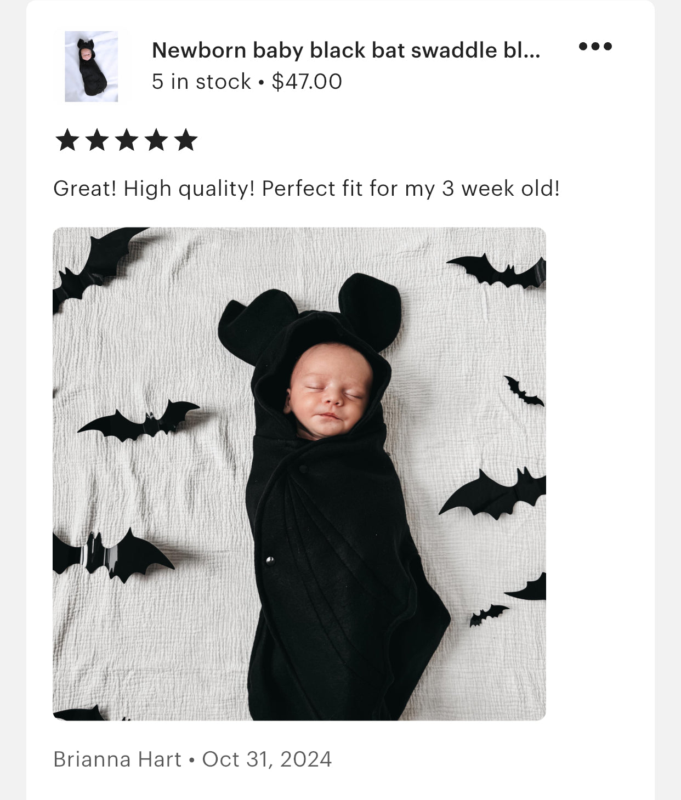
Task: Click the smallest bat near the swaddle's bottom right
Action: click(487, 613)
